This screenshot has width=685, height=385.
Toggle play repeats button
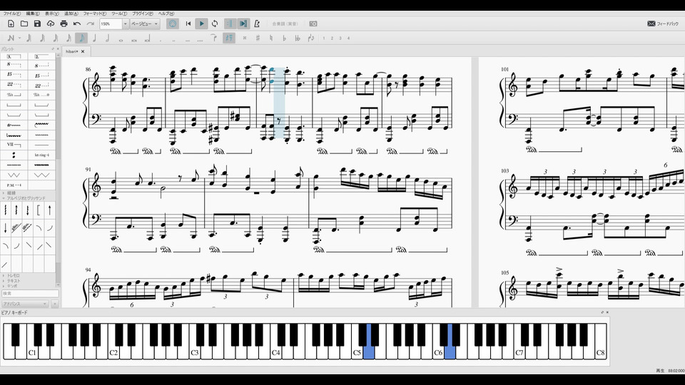[x=230, y=24]
